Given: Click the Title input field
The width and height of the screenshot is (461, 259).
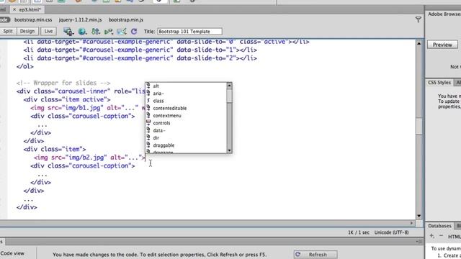Looking at the screenshot, I should (x=189, y=32).
